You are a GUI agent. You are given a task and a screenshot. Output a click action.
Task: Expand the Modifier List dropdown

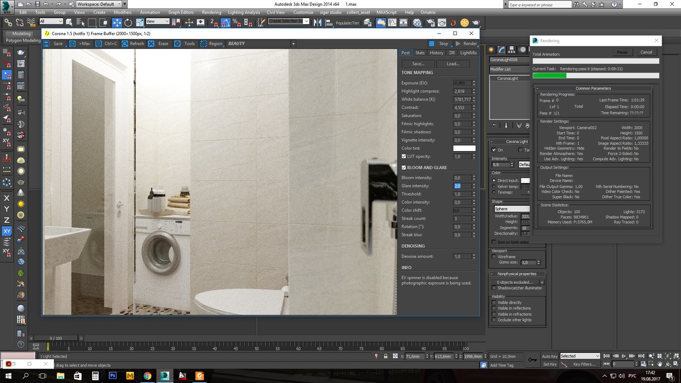click(x=509, y=69)
